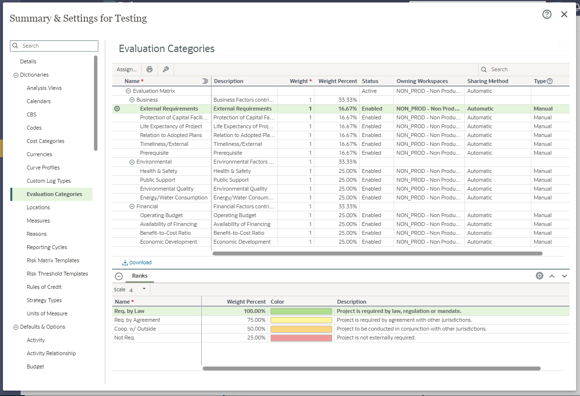This screenshot has width=580, height=396.
Task: Click the down arrow in Ranks panel
Action: click(564, 276)
